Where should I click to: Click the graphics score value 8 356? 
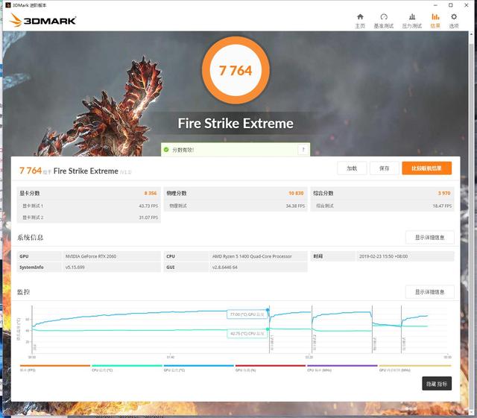151,193
